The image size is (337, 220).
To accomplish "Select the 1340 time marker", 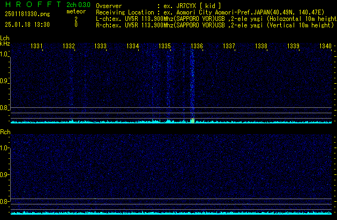I will tap(325, 46).
